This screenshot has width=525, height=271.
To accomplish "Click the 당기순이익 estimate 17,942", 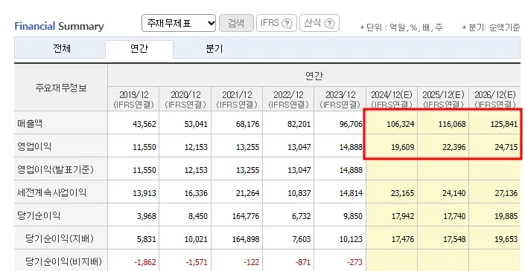I will coord(403,216).
